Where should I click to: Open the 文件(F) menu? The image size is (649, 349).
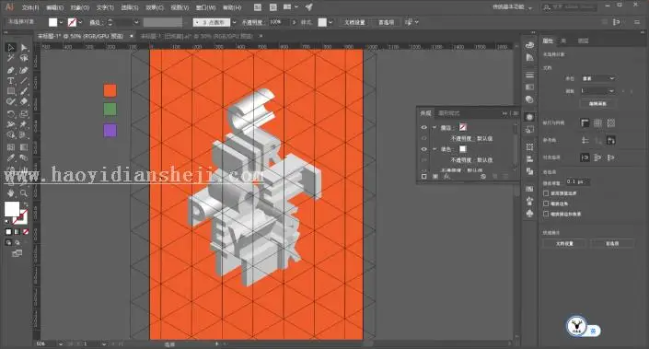[x=29, y=7]
